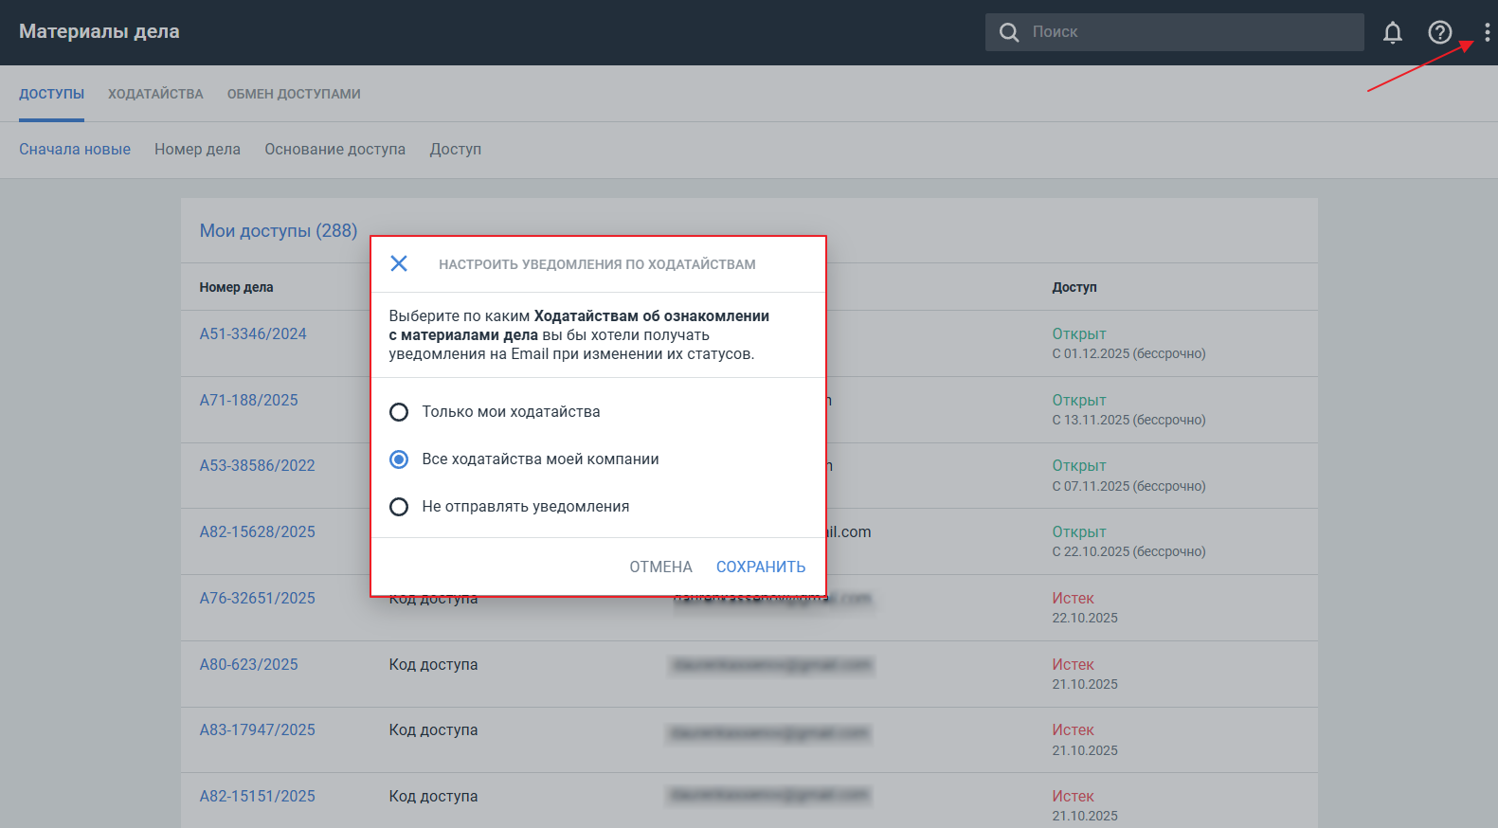Choose 'Не отправлять уведомления' radio option
1498x828 pixels.
(399, 507)
